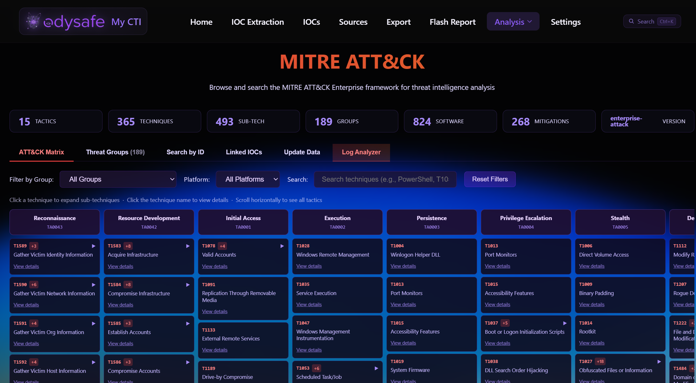The width and height of the screenshot is (696, 383).
Task: Open the Update Data tab
Action: tap(302, 152)
